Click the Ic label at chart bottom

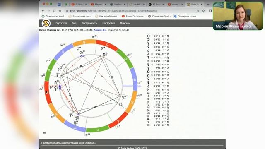(x=118, y=126)
